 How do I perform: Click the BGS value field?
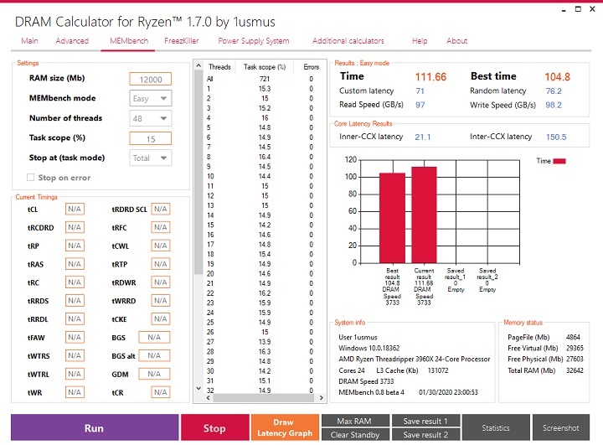[154, 337]
